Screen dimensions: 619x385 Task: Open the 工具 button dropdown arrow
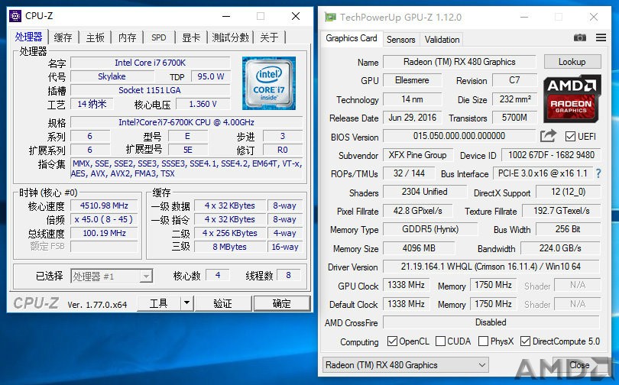186,303
